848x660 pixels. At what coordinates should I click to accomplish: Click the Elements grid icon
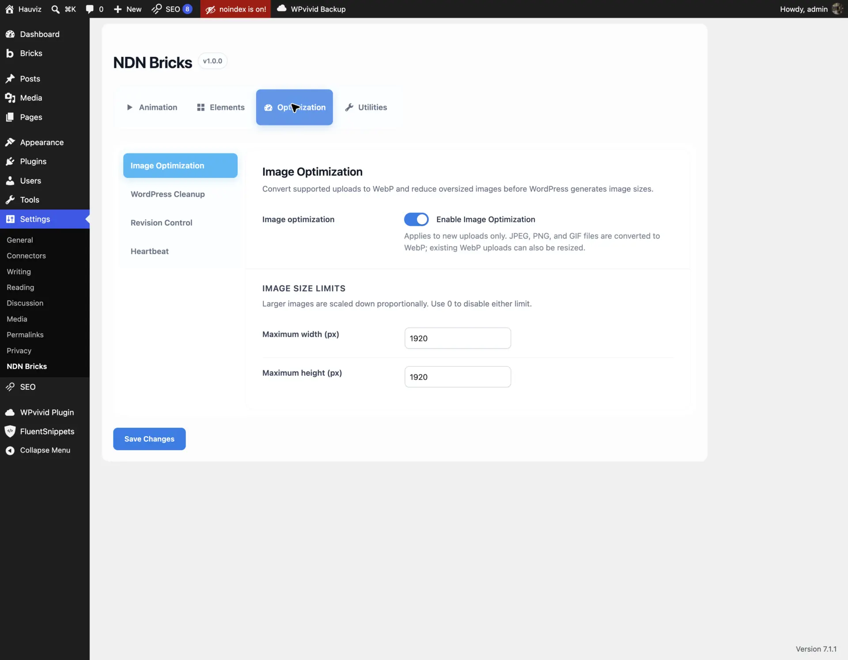click(201, 107)
